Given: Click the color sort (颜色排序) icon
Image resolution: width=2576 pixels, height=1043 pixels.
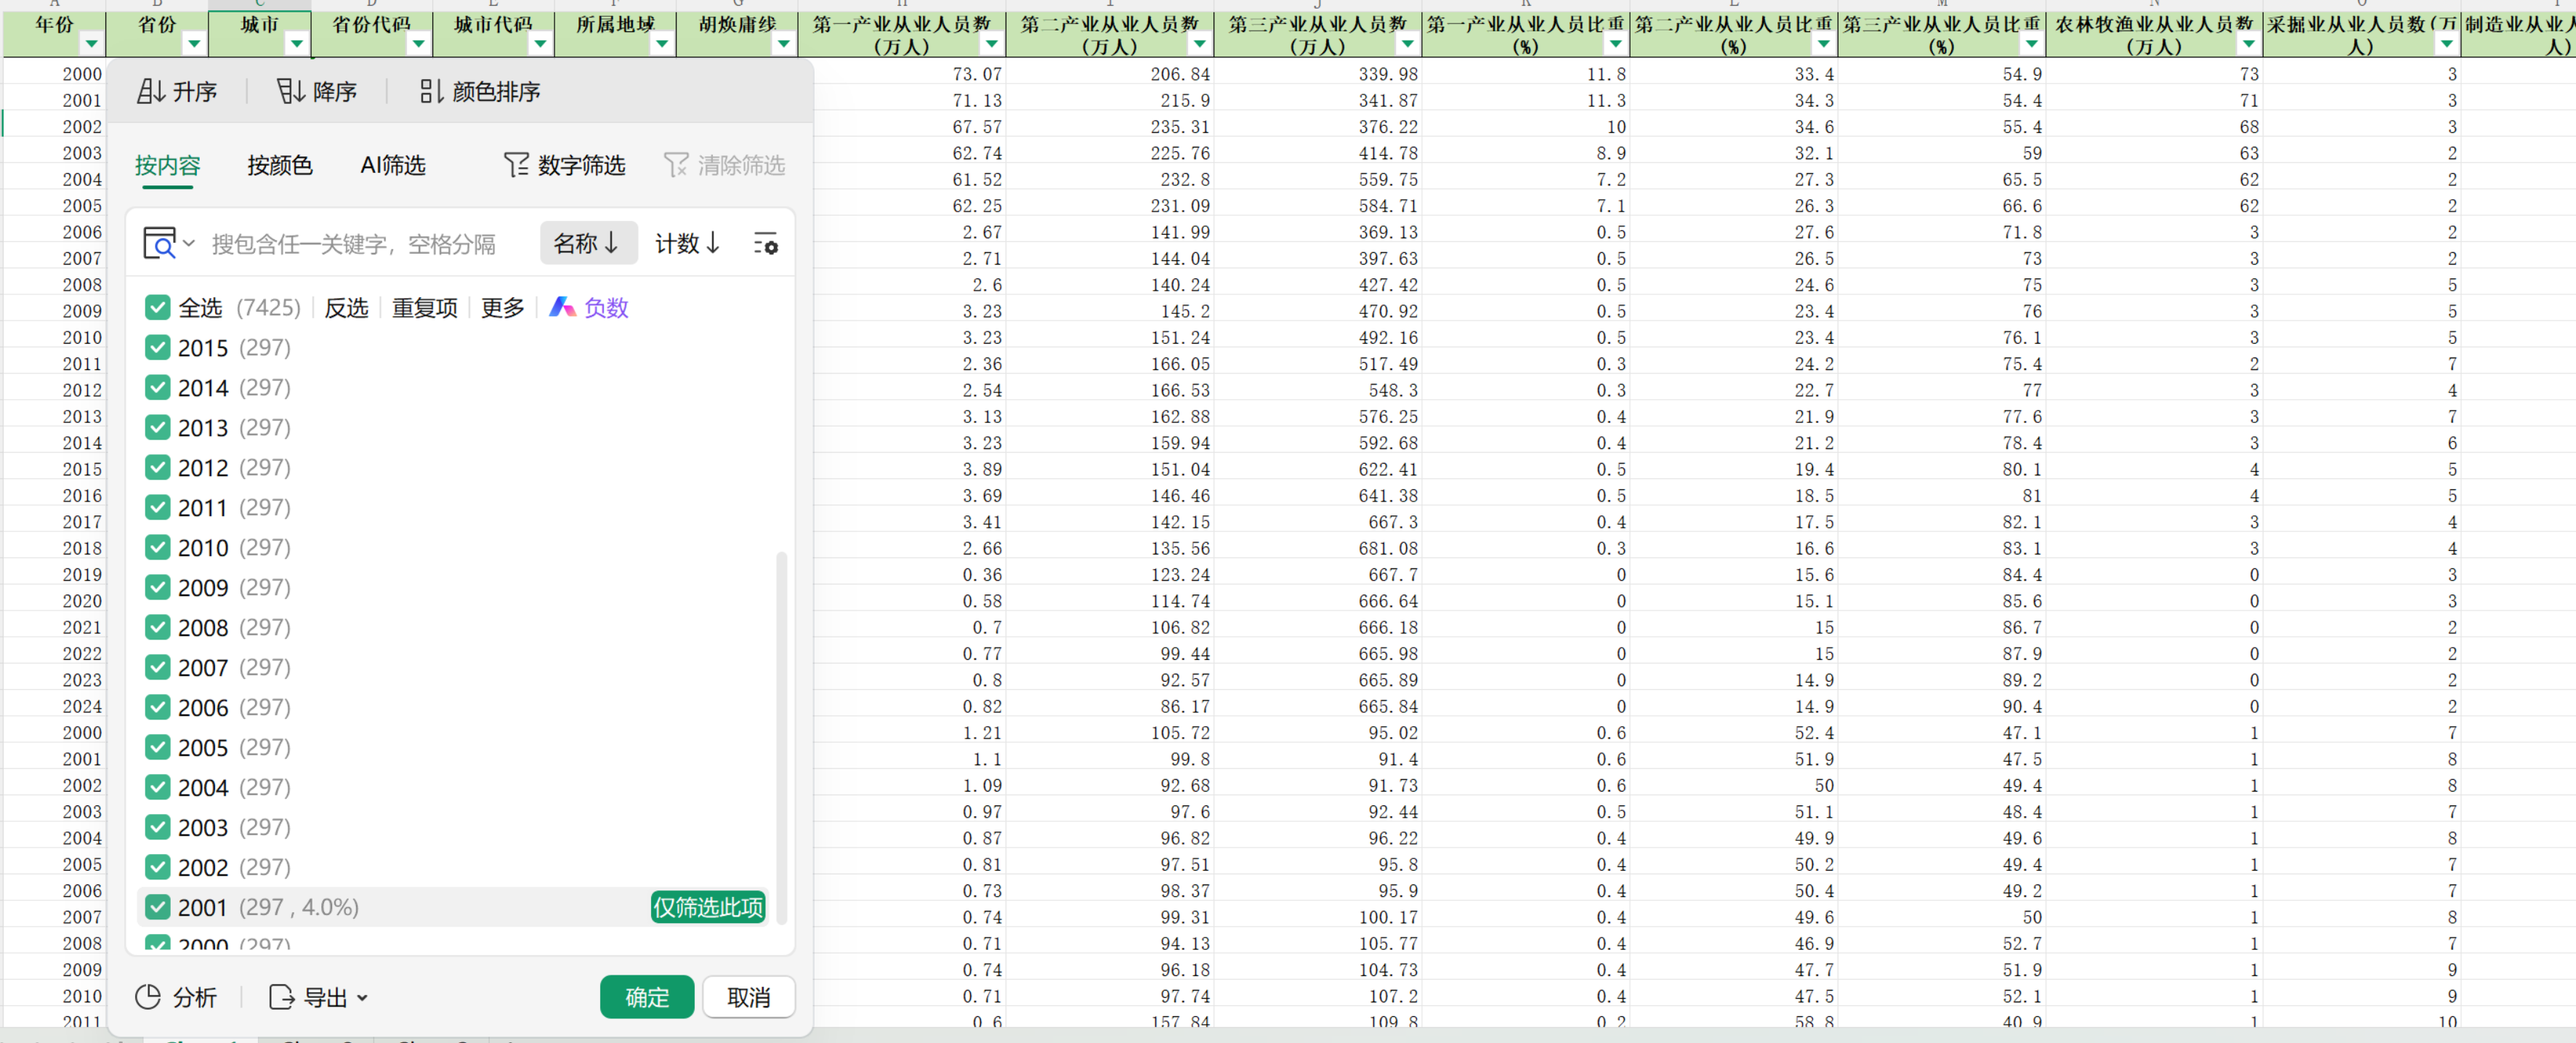Looking at the screenshot, I should 430,92.
